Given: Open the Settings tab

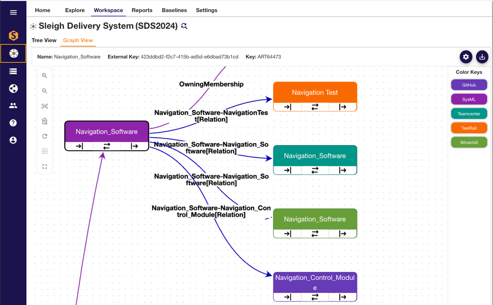Looking at the screenshot, I should click(x=207, y=10).
